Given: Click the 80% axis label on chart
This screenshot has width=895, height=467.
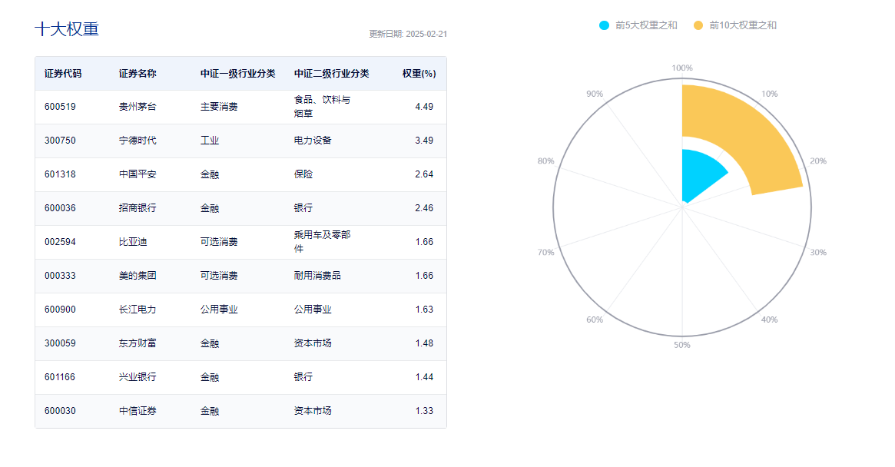Looking at the screenshot, I should [545, 161].
